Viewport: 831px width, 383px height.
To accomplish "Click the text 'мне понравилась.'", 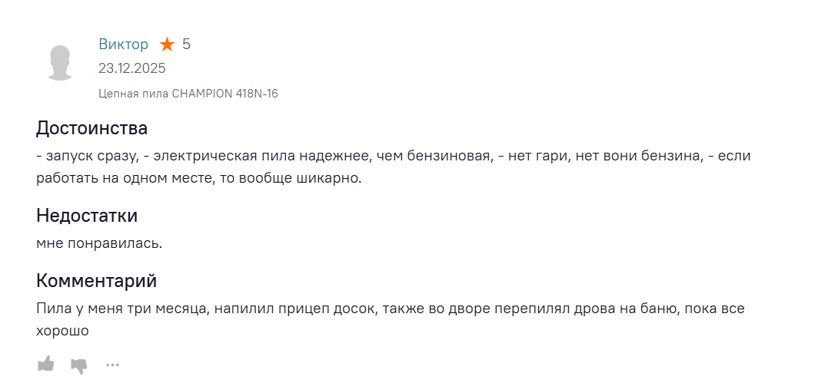I will point(99,243).
